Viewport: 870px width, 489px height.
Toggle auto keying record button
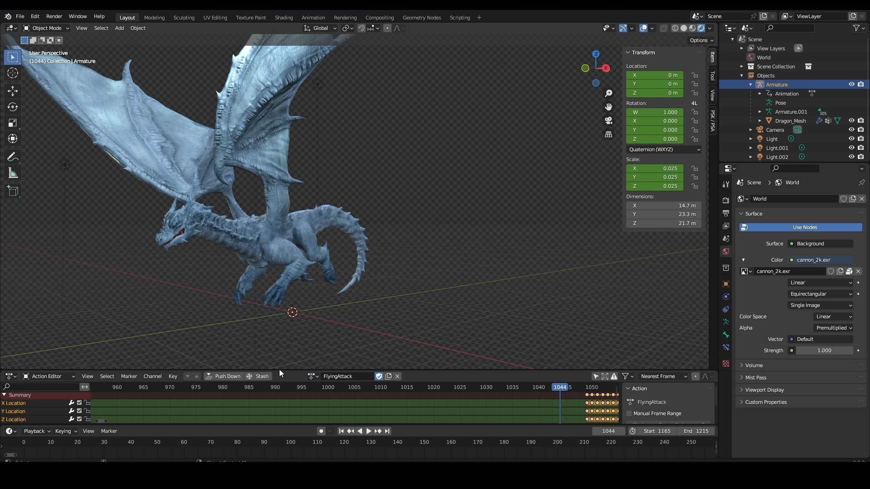[321, 431]
